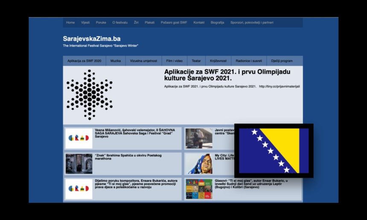Click the snowflake festival logo image
Viewport: 367px width, 220px height.
pyautogui.click(x=89, y=95)
